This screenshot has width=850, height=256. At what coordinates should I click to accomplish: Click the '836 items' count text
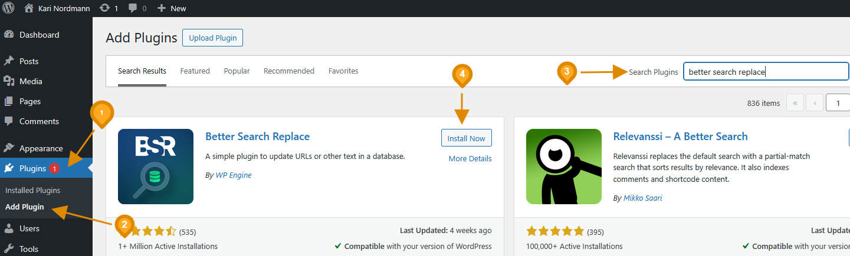(763, 103)
